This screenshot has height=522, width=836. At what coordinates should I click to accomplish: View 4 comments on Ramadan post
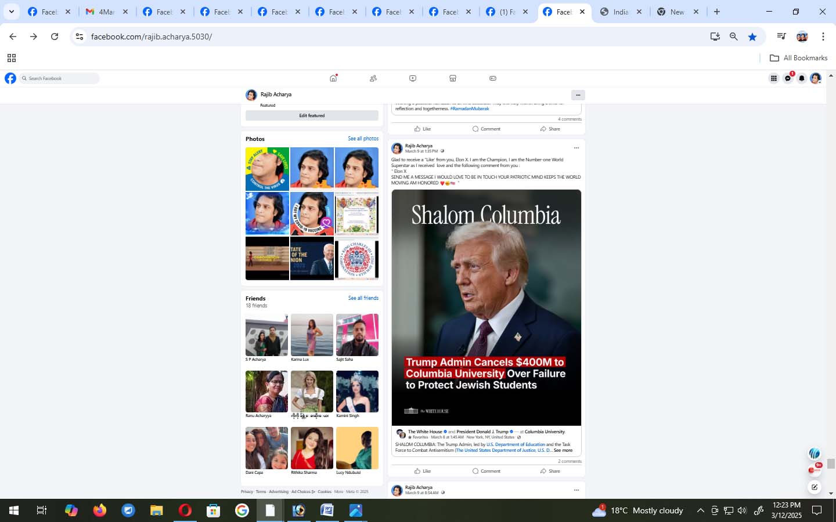click(570, 119)
